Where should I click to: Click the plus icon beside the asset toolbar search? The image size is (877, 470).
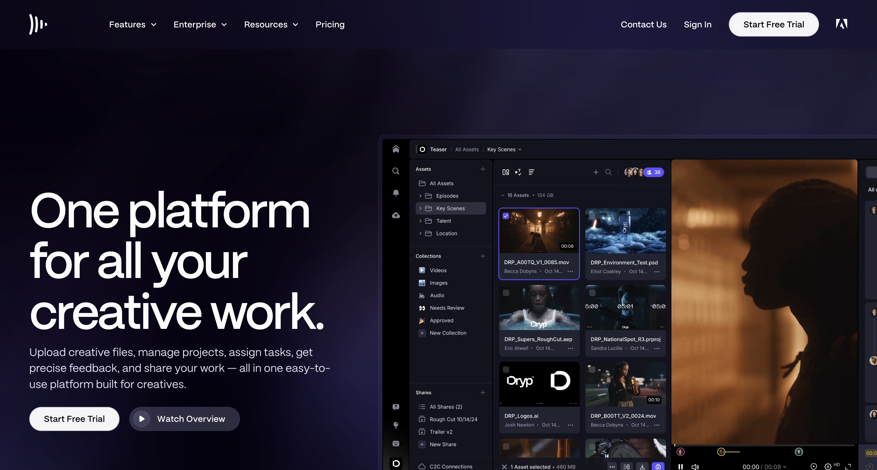tap(596, 172)
